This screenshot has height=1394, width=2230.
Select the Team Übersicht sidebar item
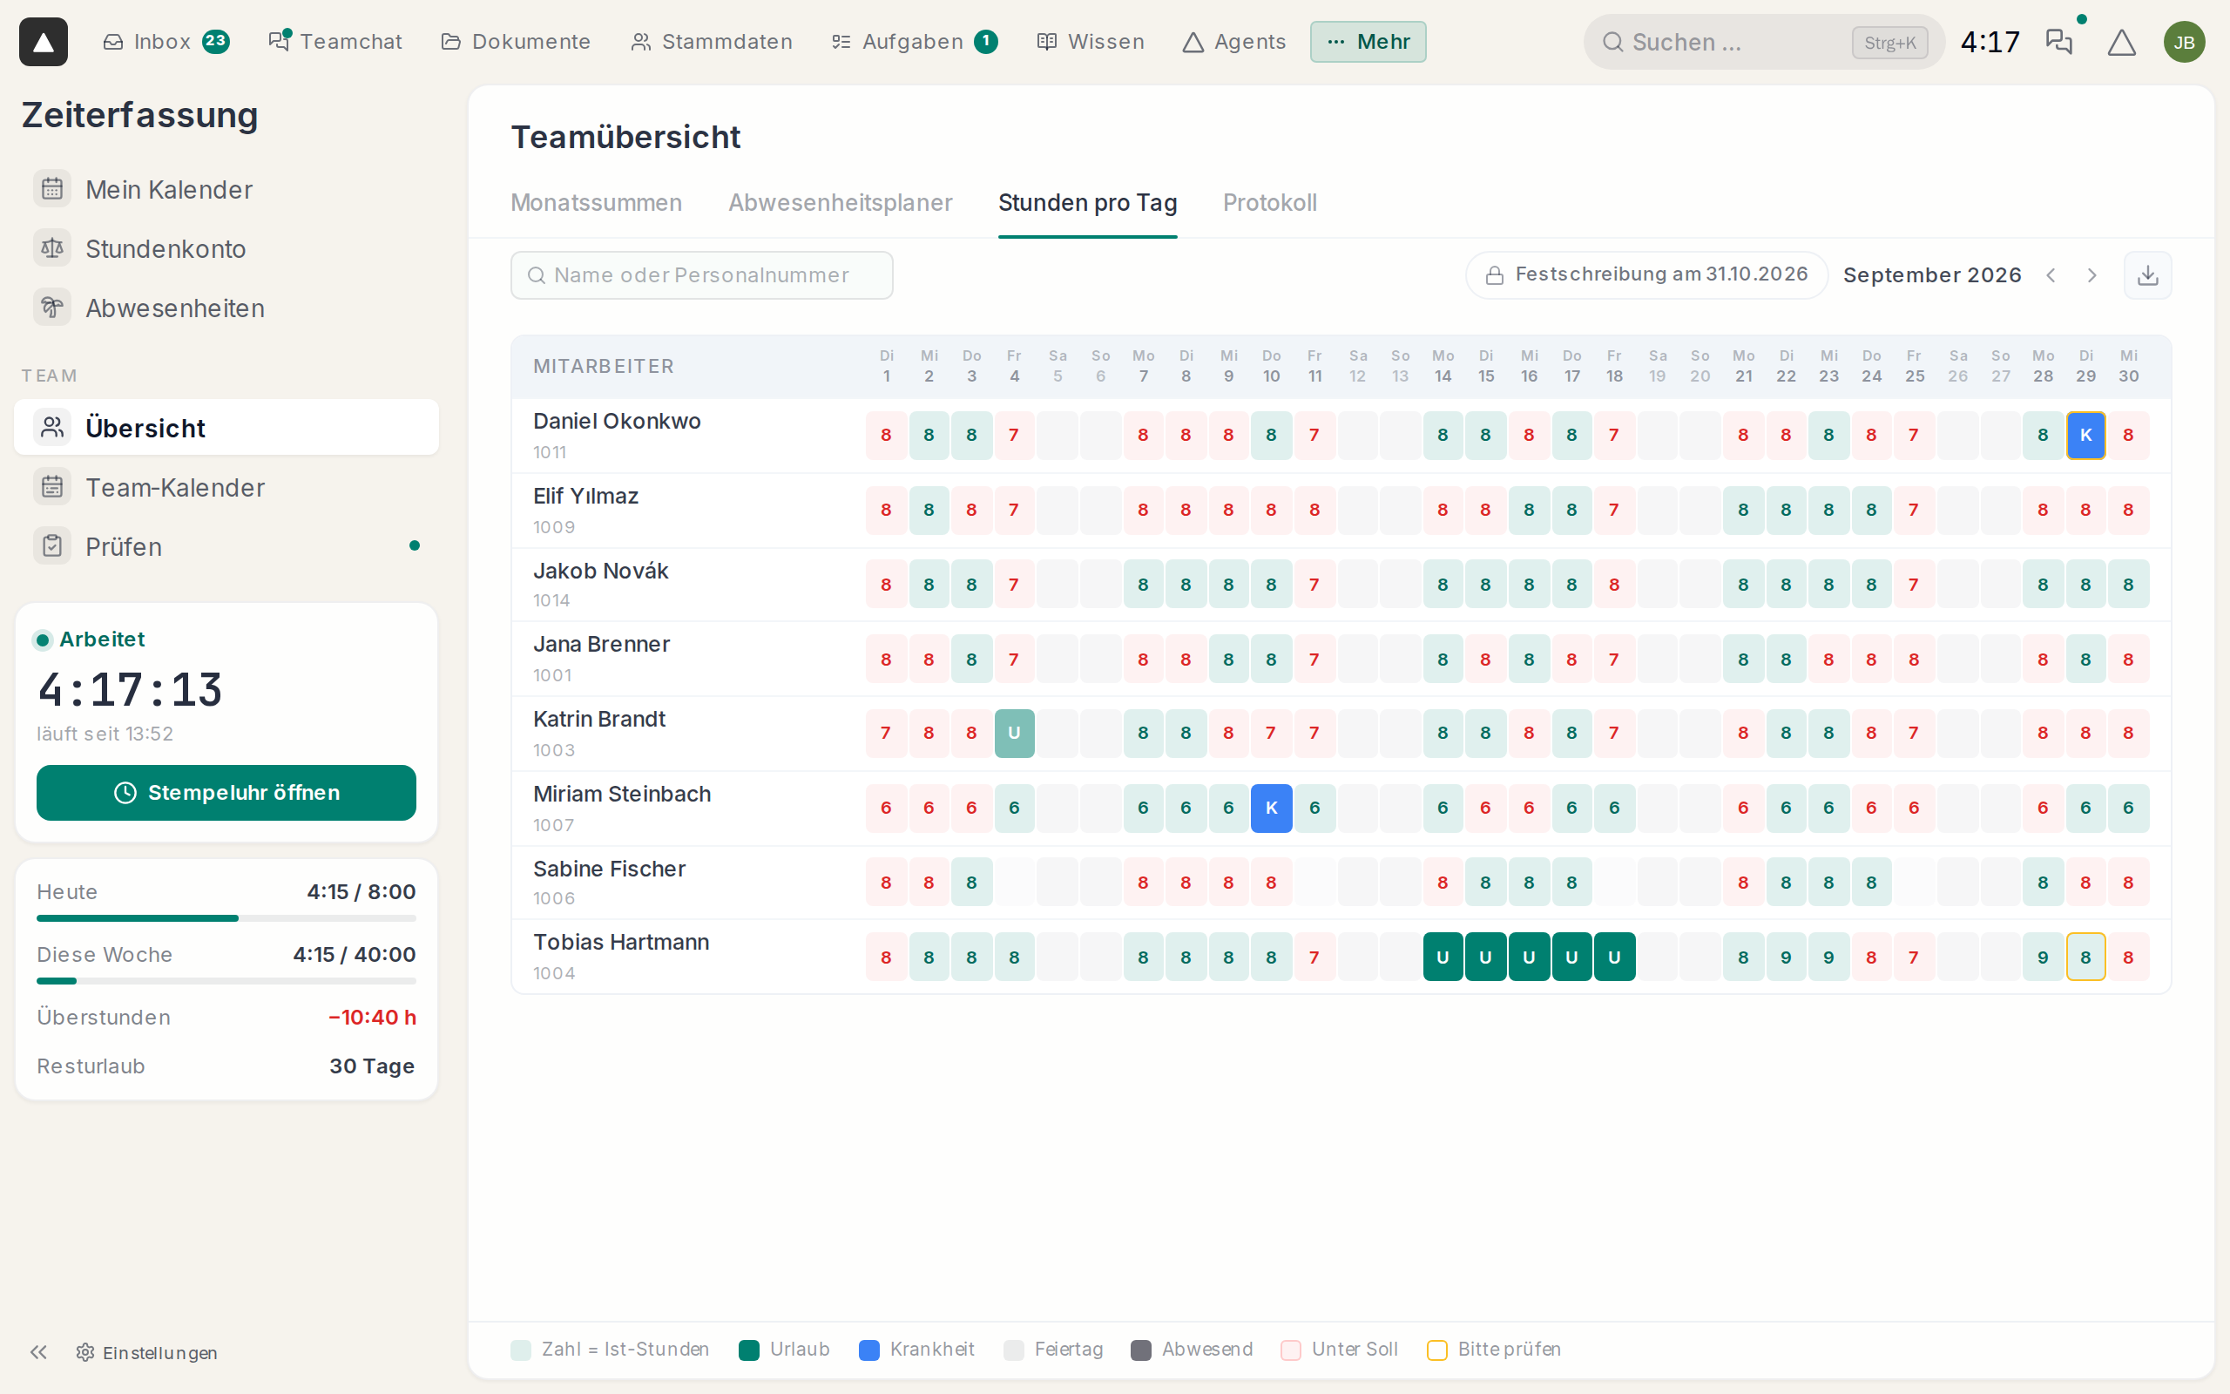226,428
